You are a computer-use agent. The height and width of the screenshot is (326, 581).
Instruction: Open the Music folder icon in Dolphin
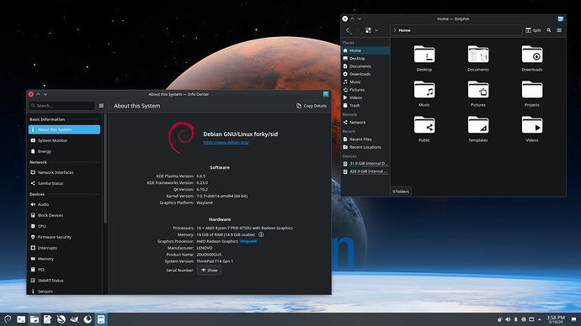tap(424, 90)
